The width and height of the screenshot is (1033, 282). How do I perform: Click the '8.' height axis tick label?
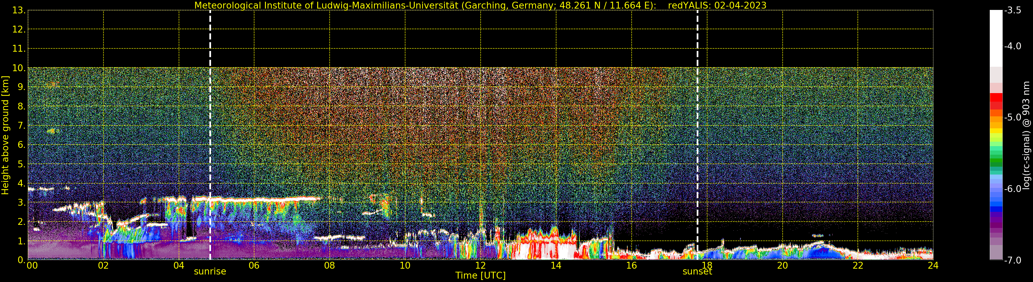[21, 106]
